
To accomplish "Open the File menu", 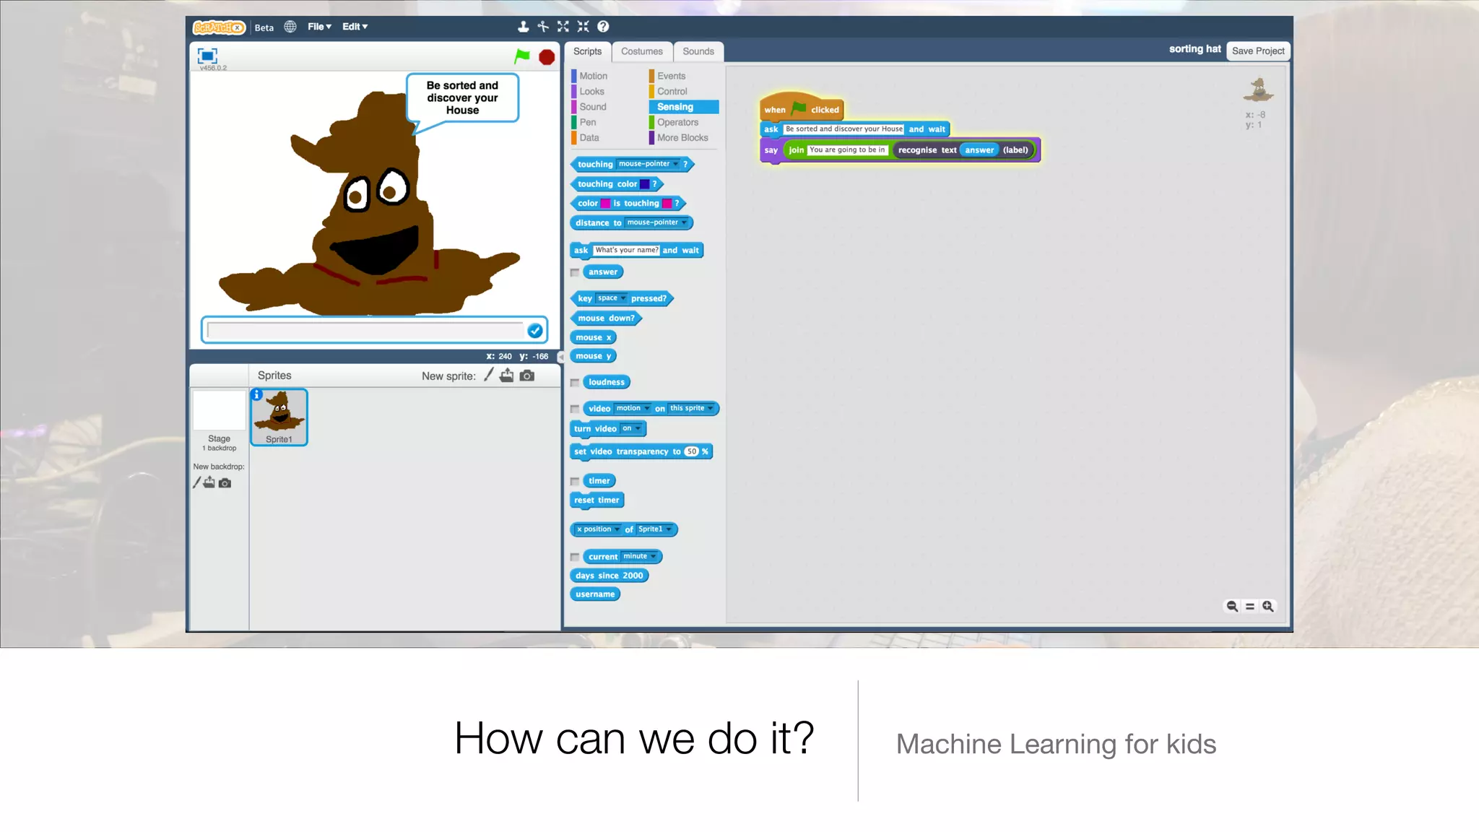I will point(319,27).
